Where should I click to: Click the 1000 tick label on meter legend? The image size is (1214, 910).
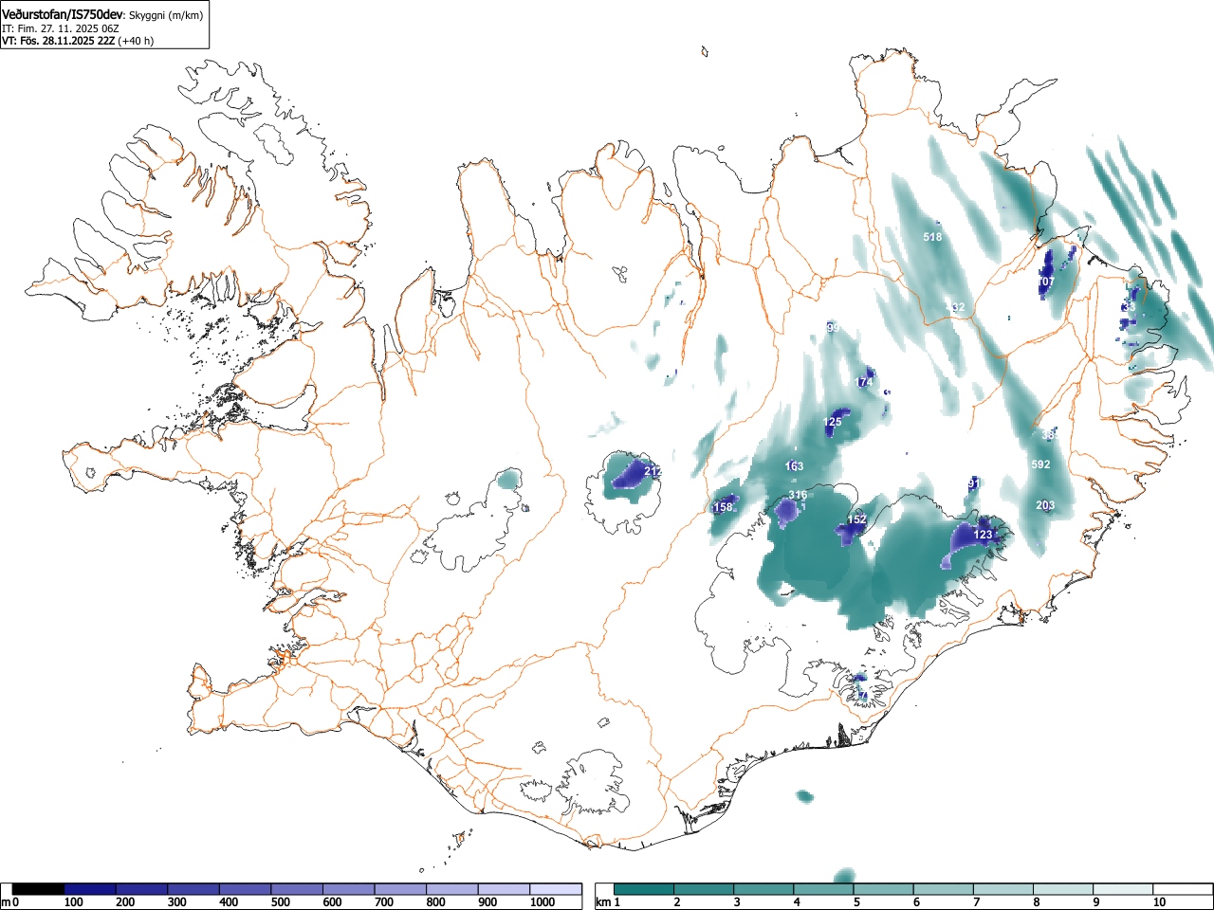(x=542, y=902)
